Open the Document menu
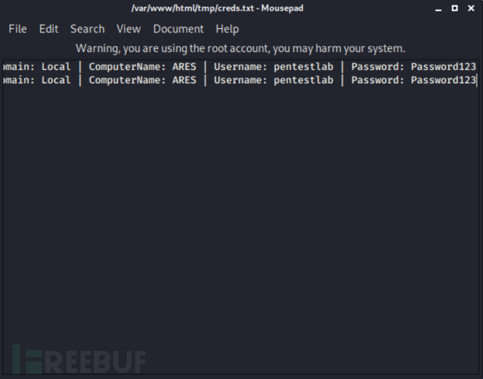Viewport: 483px width, 379px height. click(x=178, y=29)
